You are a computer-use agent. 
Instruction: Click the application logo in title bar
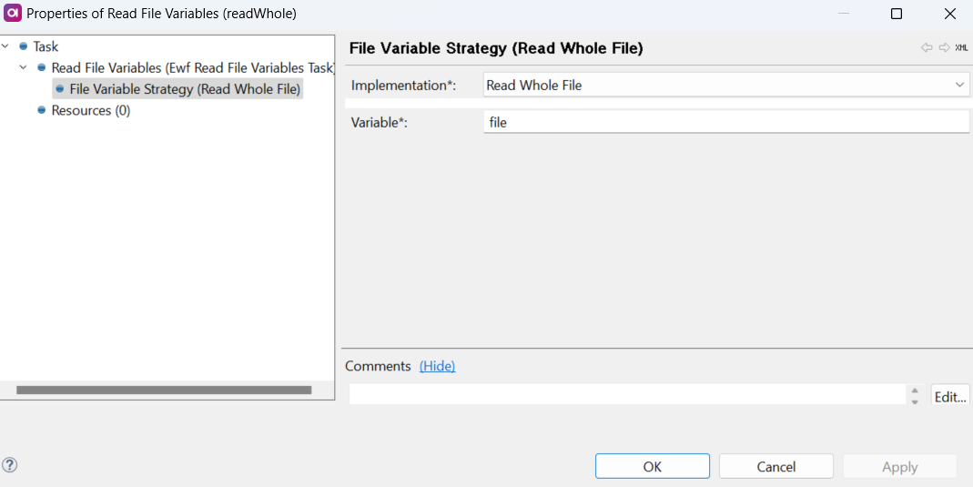coord(13,14)
